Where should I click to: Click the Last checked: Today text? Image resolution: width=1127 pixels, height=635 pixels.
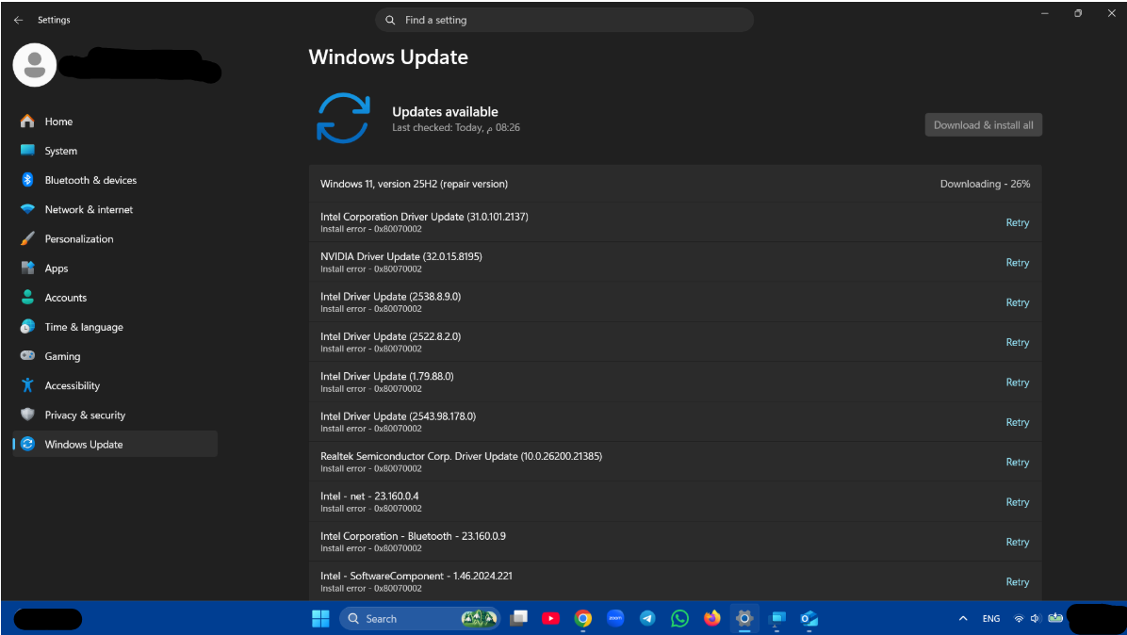(456, 128)
